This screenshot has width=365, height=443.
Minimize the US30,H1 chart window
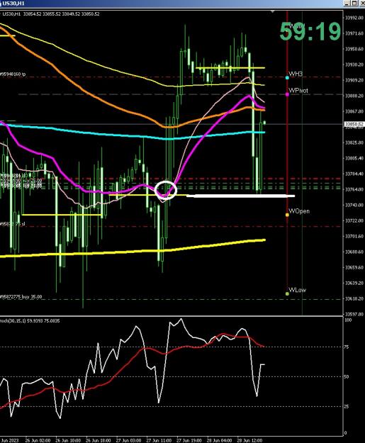[x=347, y=3]
